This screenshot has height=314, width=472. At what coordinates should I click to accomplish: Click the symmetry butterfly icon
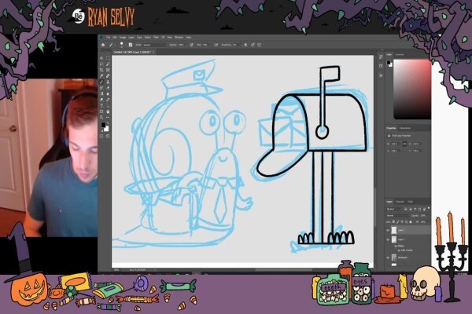click(259, 45)
